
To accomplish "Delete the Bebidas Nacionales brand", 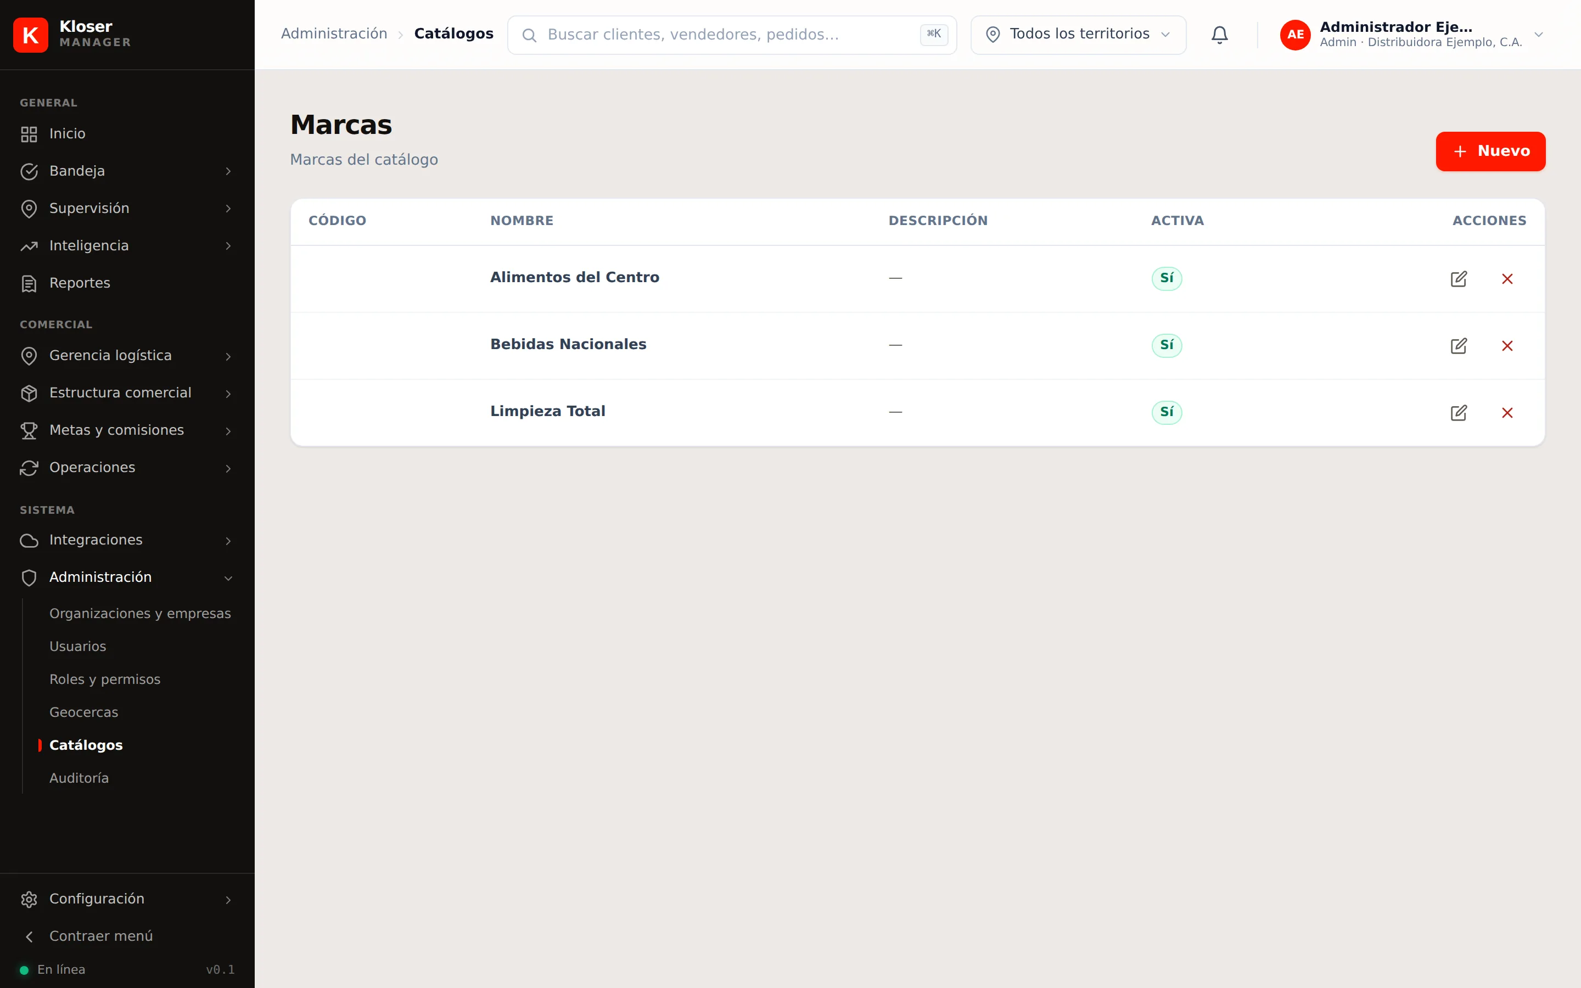I will tap(1507, 346).
